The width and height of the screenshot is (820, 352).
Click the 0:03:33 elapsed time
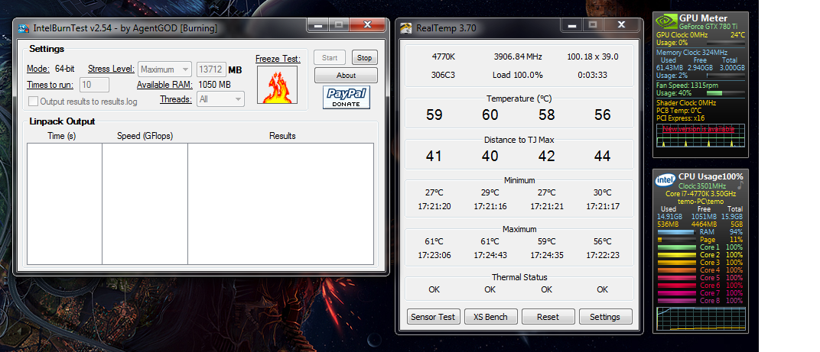[x=593, y=75]
